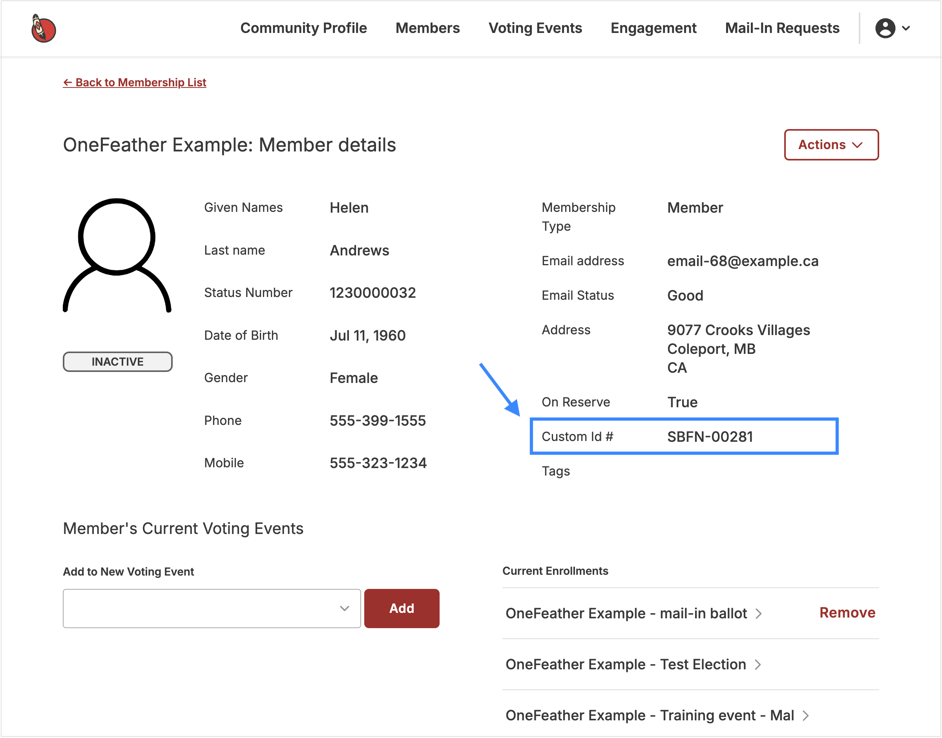
Task: Click the Email Status value Good
Action: (685, 295)
